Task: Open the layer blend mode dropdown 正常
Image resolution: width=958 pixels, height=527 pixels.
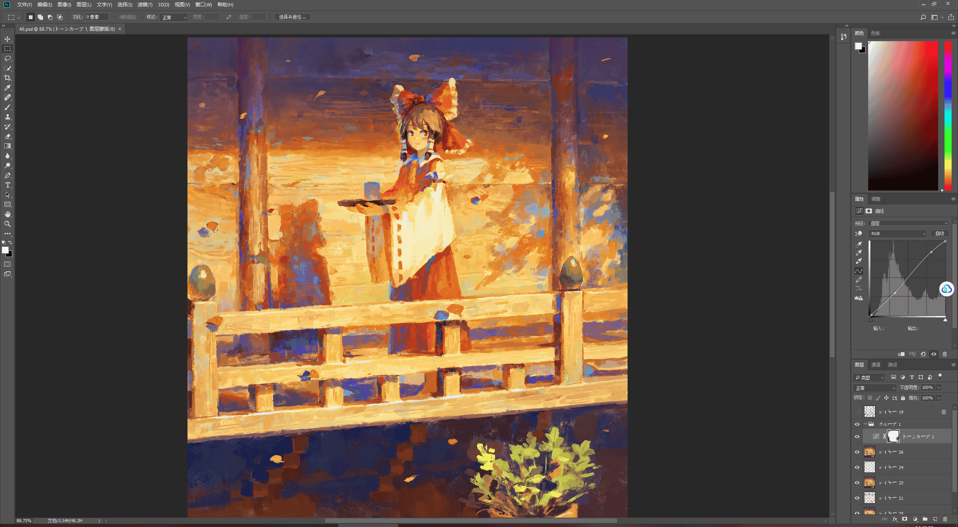Action: coord(875,388)
